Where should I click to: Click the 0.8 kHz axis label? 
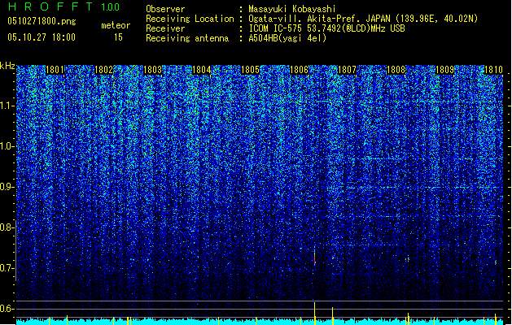pyautogui.click(x=7, y=227)
